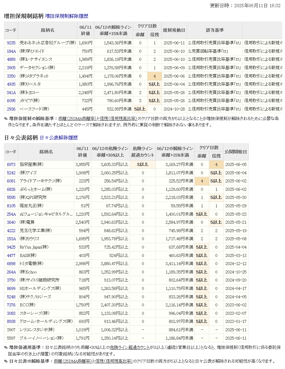The image size is (285, 369).
Task: Open the 日々公表解除履歴 link
Action: tap(59, 138)
